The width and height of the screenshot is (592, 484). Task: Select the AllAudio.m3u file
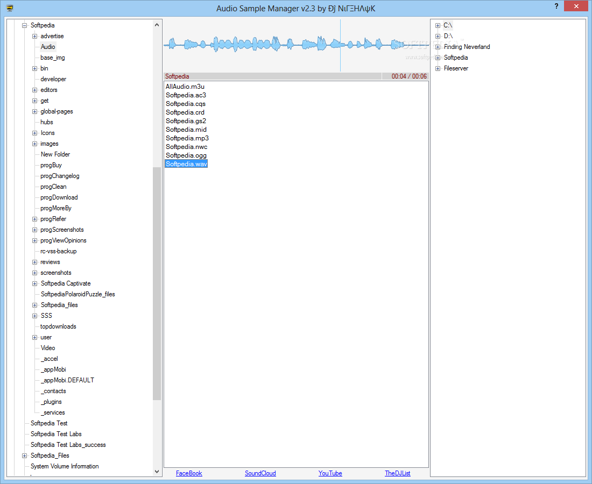[x=185, y=87]
